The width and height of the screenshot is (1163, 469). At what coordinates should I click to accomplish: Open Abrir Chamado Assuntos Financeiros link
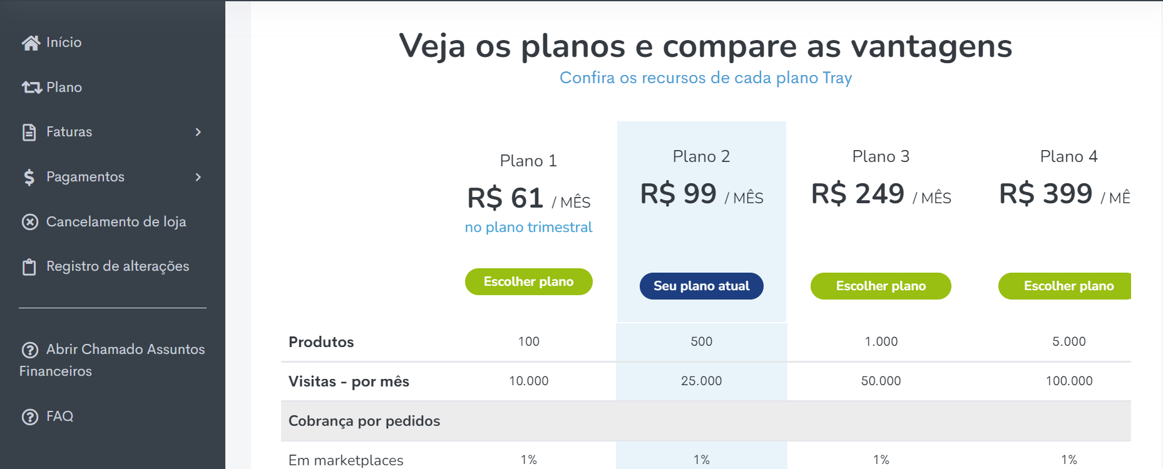(x=113, y=360)
